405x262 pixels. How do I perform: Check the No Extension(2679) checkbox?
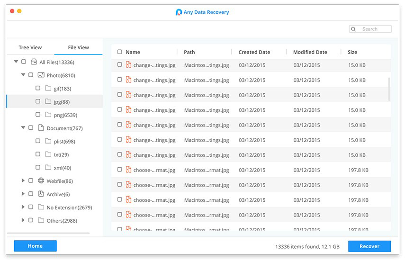(x=31, y=207)
